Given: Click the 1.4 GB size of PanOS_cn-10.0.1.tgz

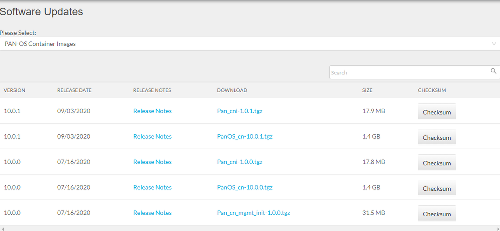Looking at the screenshot, I should click(x=371, y=136).
